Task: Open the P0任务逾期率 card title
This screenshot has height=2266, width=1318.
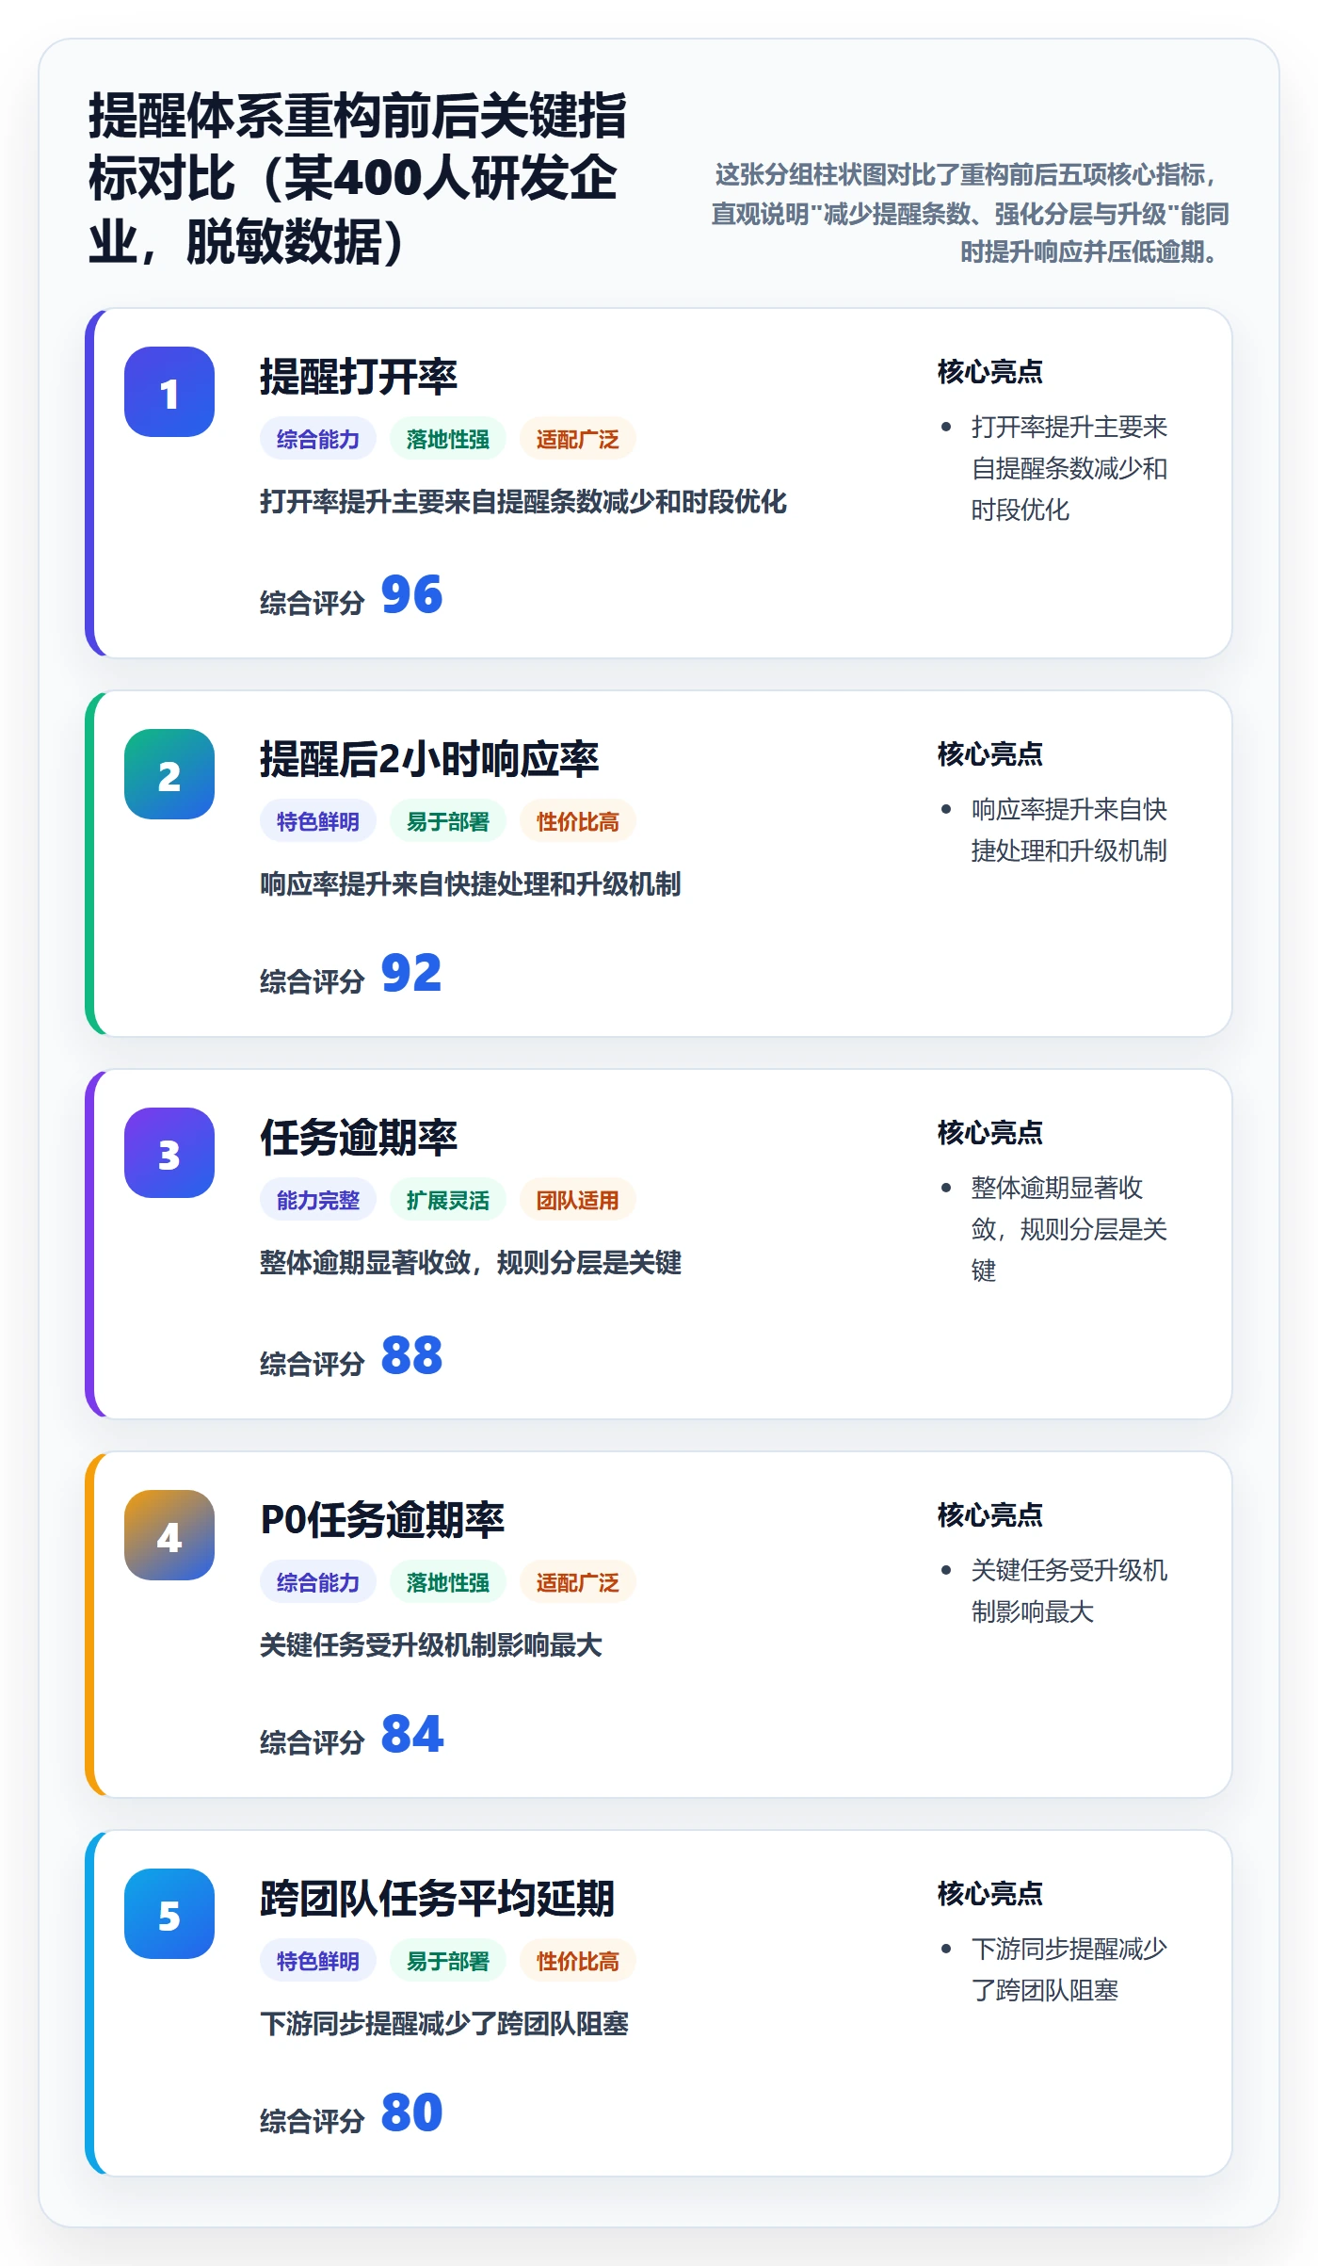Action: pos(382,1520)
